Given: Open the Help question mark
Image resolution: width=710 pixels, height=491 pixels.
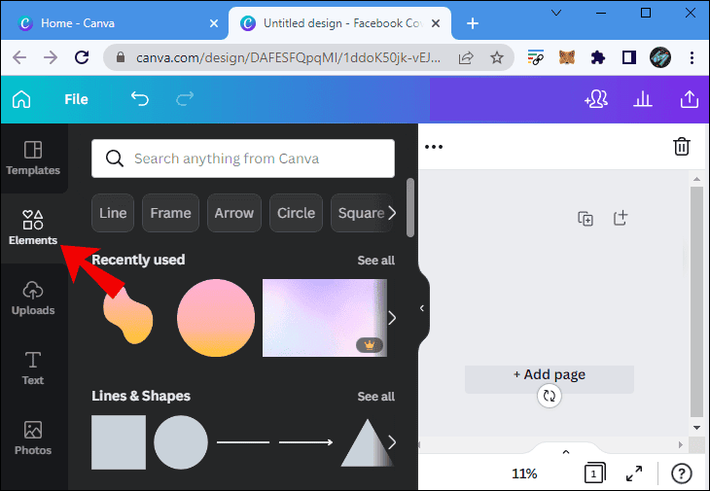Looking at the screenshot, I should tap(682, 473).
